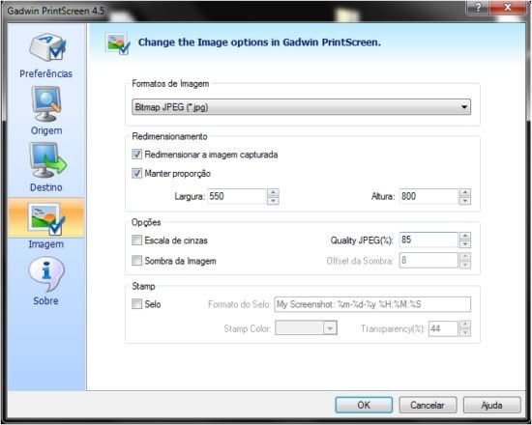
Task: Open the Destino destination settings icon
Action: (47, 160)
